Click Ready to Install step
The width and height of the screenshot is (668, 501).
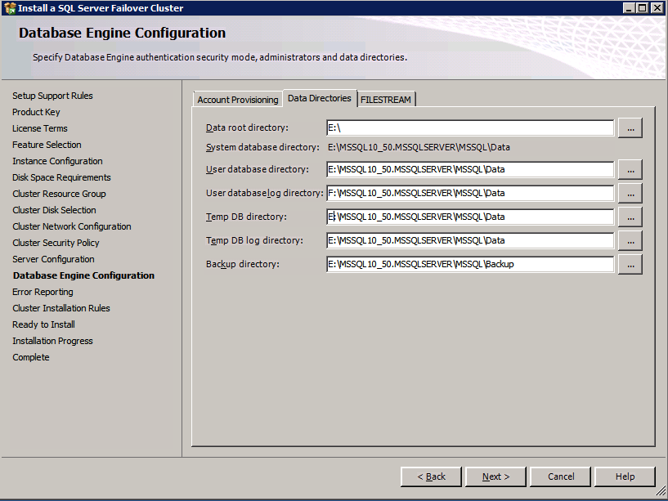pos(44,324)
